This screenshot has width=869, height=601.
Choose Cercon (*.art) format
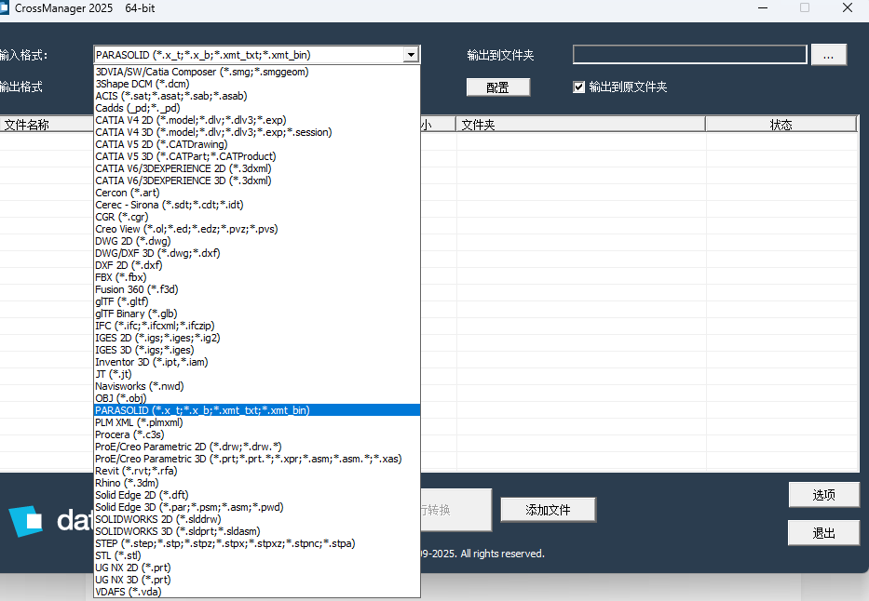[257, 193]
